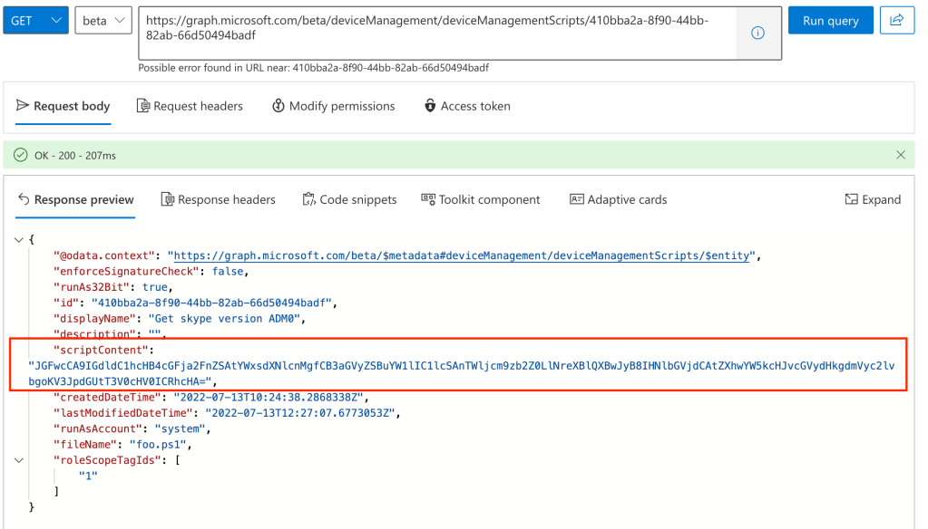Screen dimensions: 928x529
Task: Open the HTTP method GET dropdown
Action: click(35, 21)
